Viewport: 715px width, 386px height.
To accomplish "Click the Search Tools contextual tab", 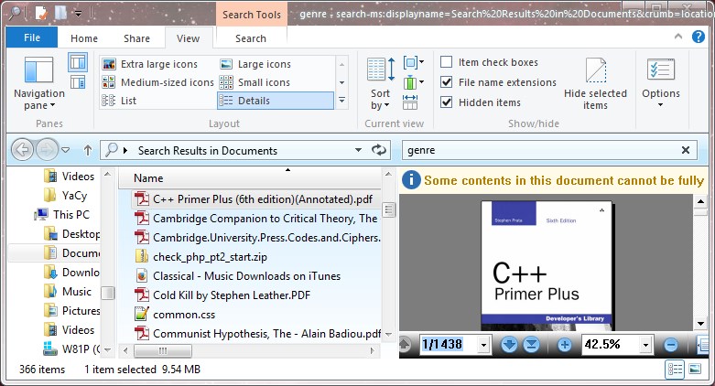I will click(252, 14).
